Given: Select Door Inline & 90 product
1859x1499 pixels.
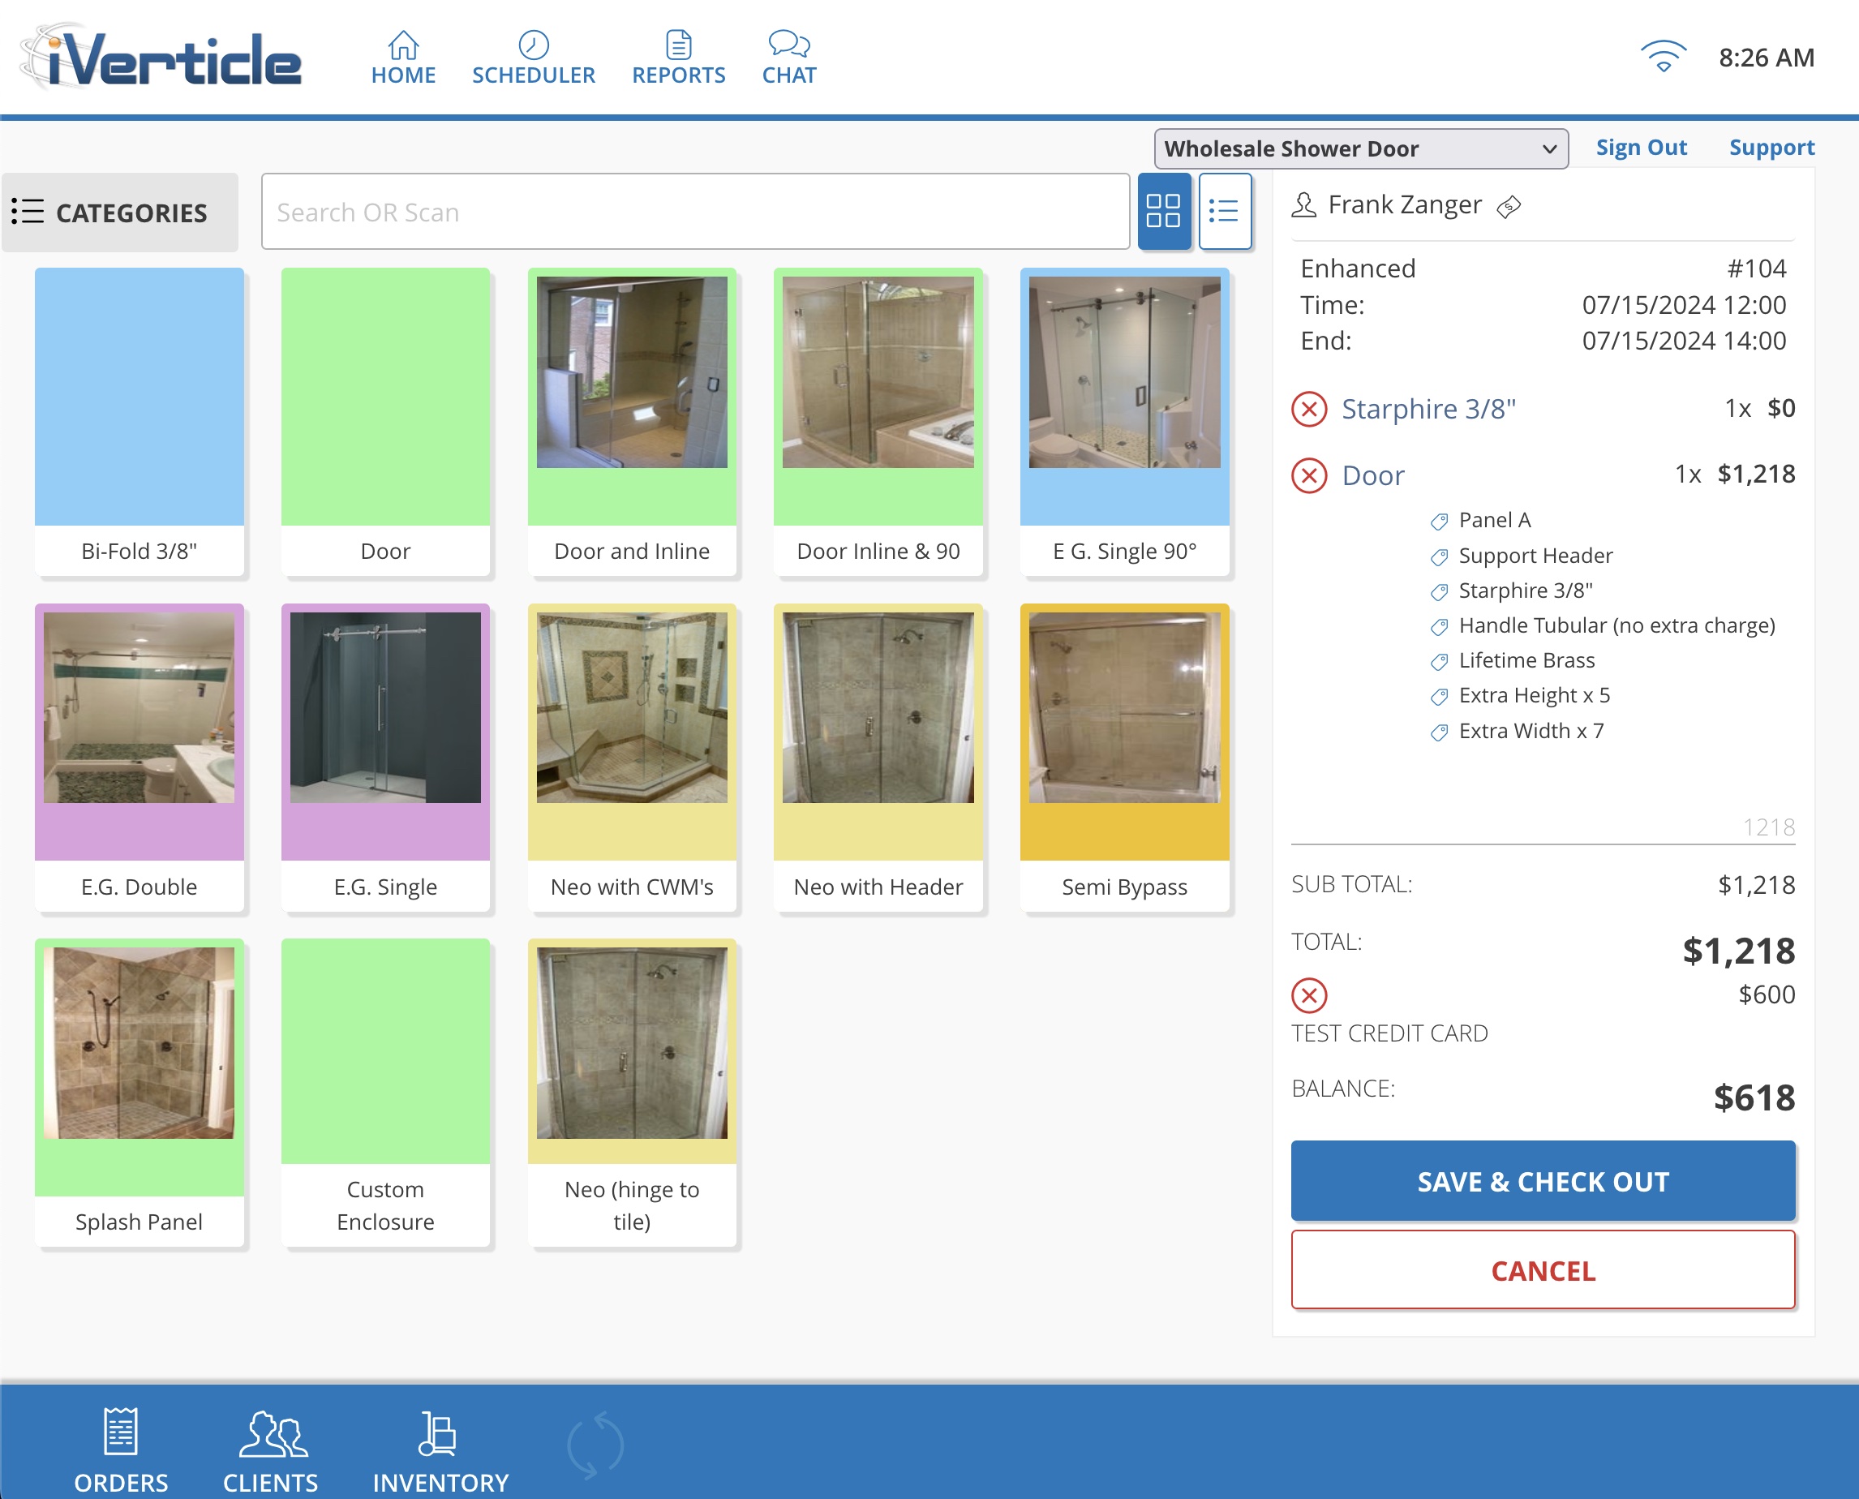Looking at the screenshot, I should pos(878,421).
